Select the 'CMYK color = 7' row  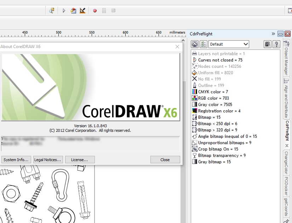[235, 92]
